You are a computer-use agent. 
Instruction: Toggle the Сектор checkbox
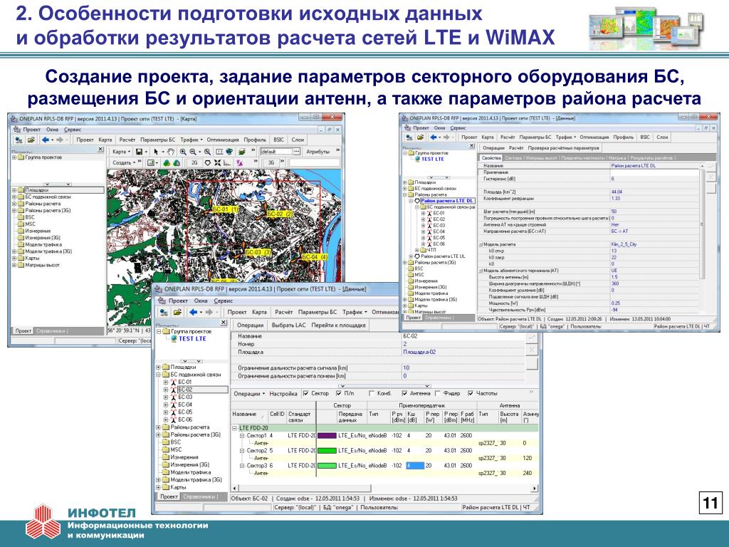[306, 393]
